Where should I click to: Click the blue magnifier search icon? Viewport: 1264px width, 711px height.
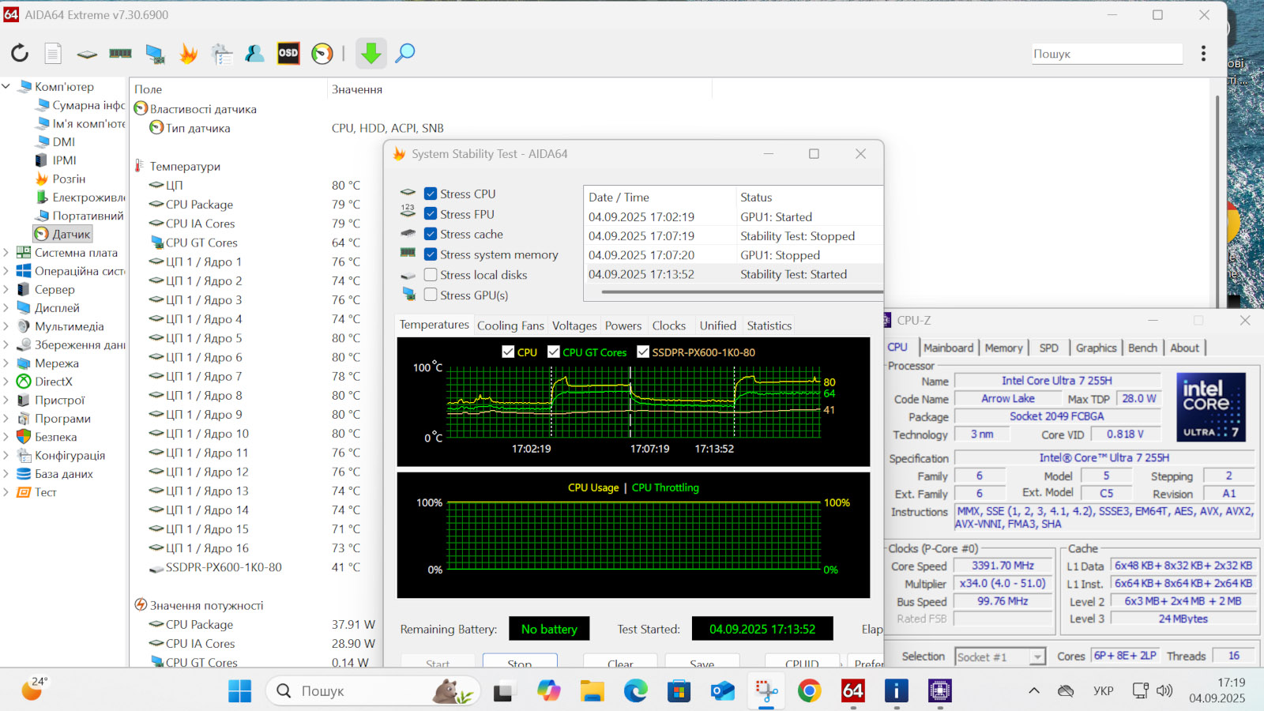[x=404, y=53]
